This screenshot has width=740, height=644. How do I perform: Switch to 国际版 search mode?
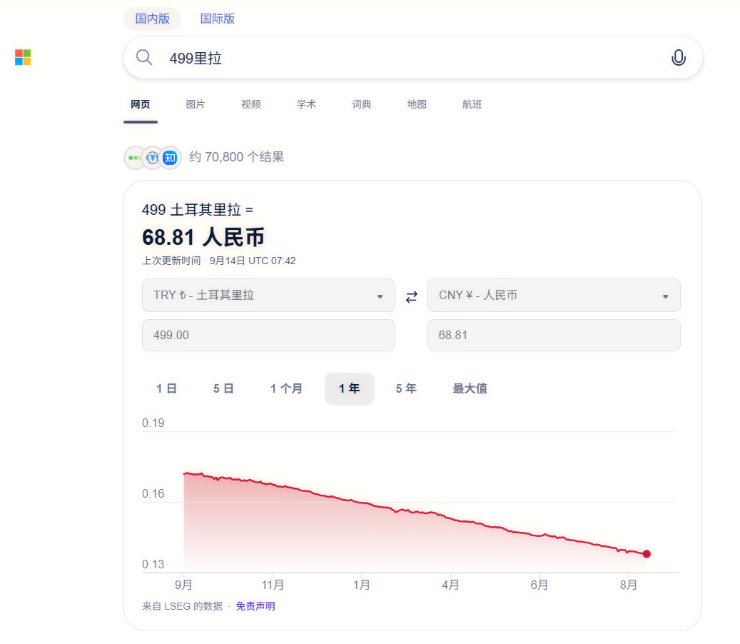[218, 19]
